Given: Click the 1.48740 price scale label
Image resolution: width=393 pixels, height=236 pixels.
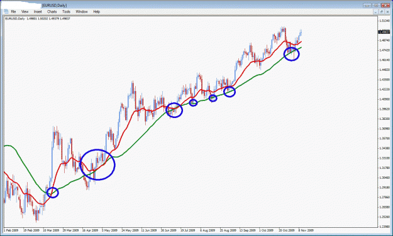Looking at the screenshot, I should pyautogui.click(x=385, y=40).
